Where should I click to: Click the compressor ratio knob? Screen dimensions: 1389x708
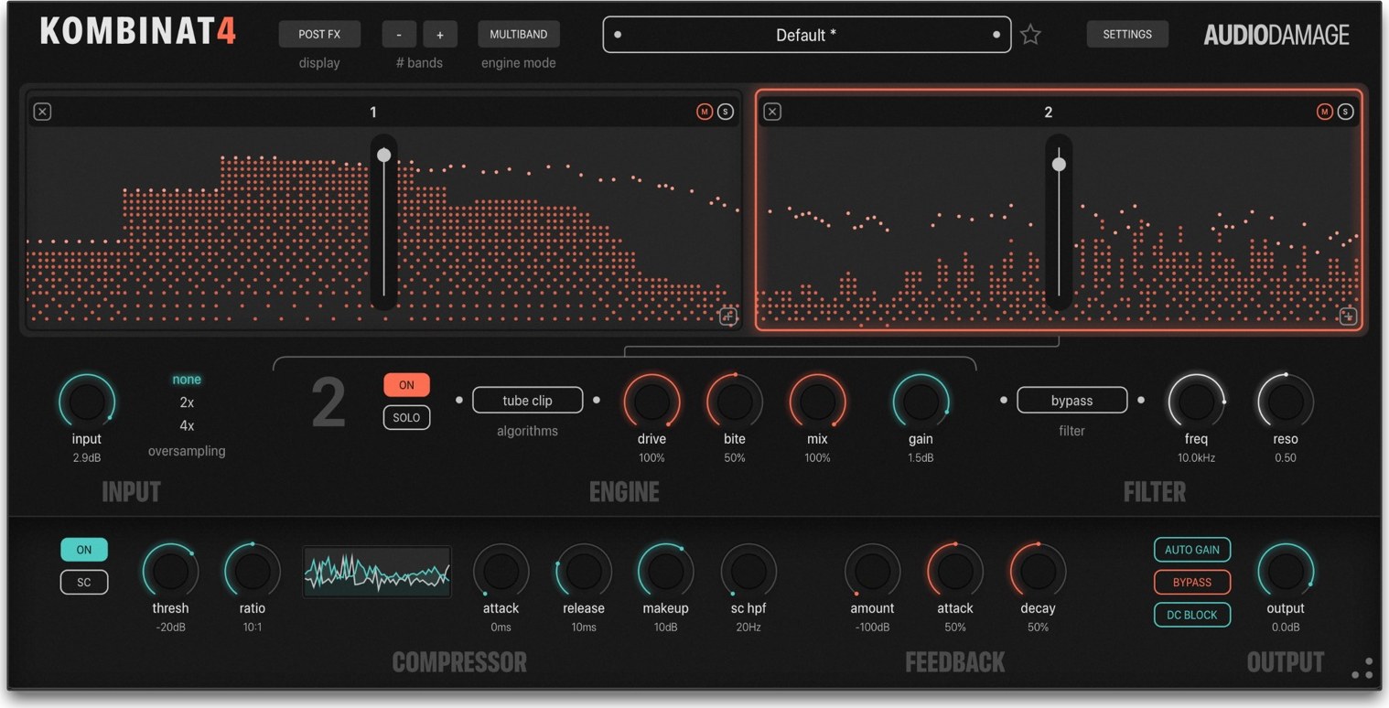[253, 571]
